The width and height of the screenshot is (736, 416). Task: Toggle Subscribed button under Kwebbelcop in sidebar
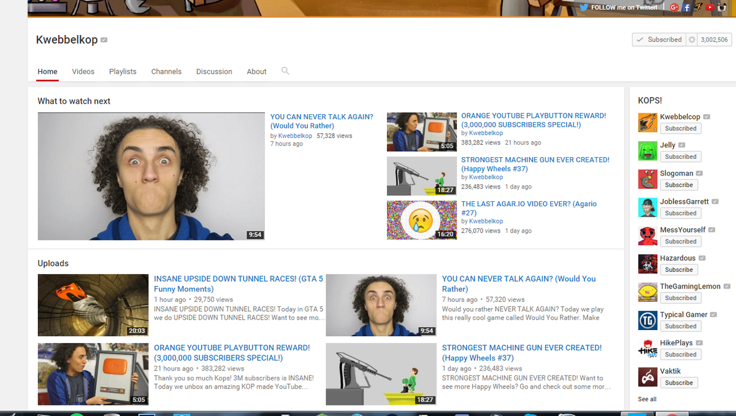pyautogui.click(x=680, y=128)
